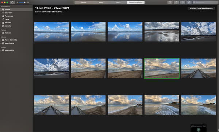The width and height of the screenshot is (219, 132).
Task: Open Souvenirs in the sidebar
Action: coord(16,13)
